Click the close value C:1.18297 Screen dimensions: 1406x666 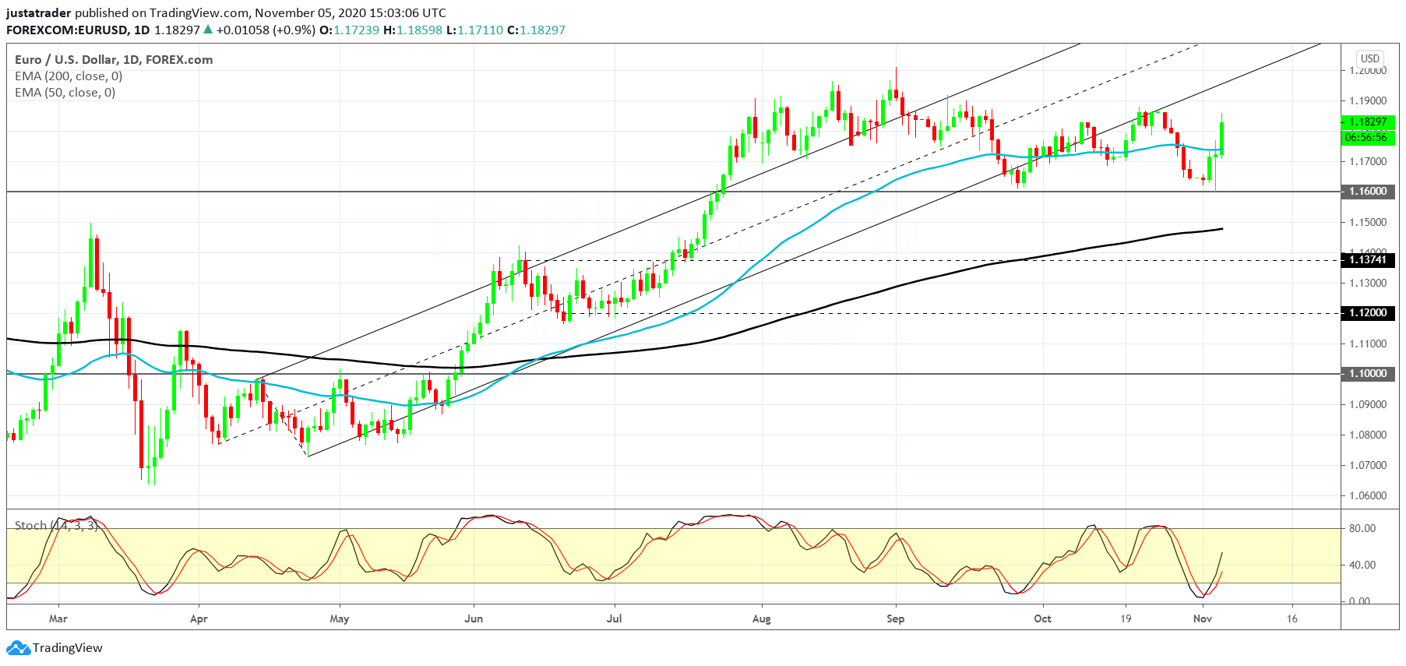click(536, 30)
